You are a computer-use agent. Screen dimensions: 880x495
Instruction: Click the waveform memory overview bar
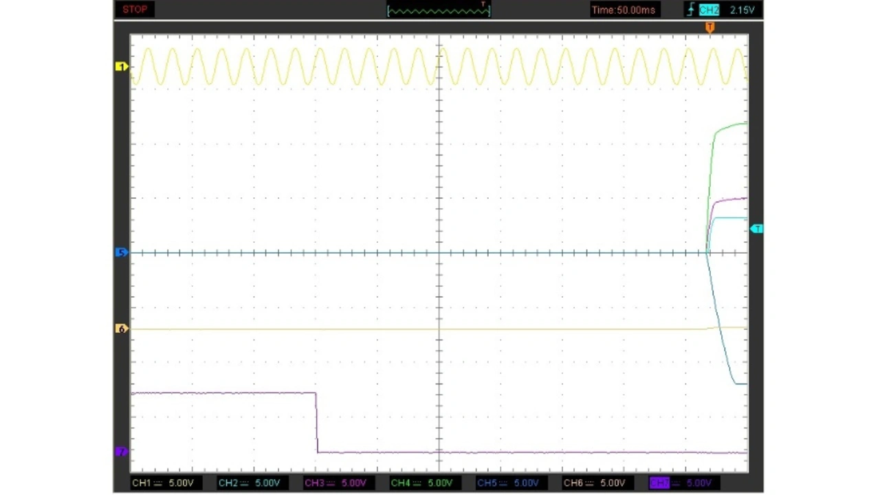439,10
